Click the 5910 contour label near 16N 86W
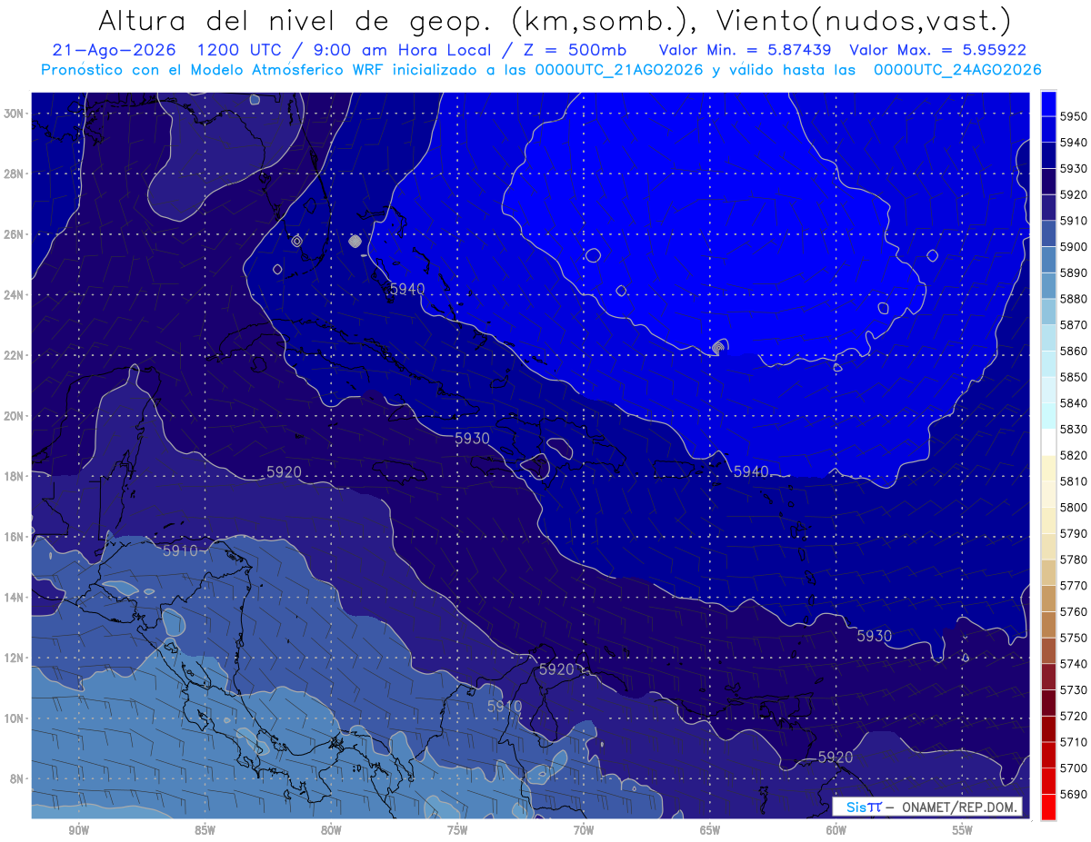The image size is (1091, 842). [180, 550]
